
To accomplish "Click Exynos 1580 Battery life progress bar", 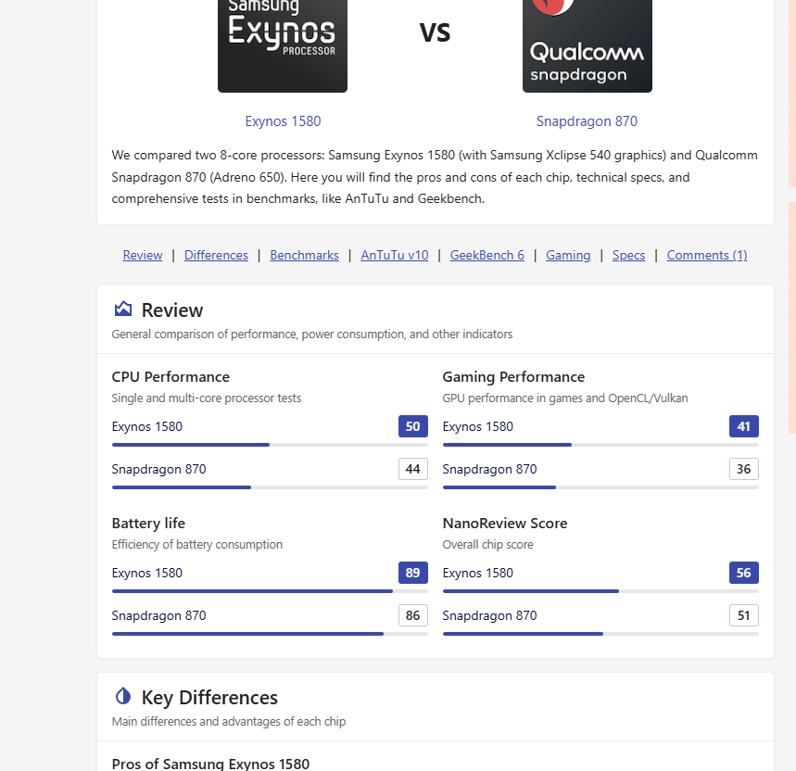I will 270,591.
